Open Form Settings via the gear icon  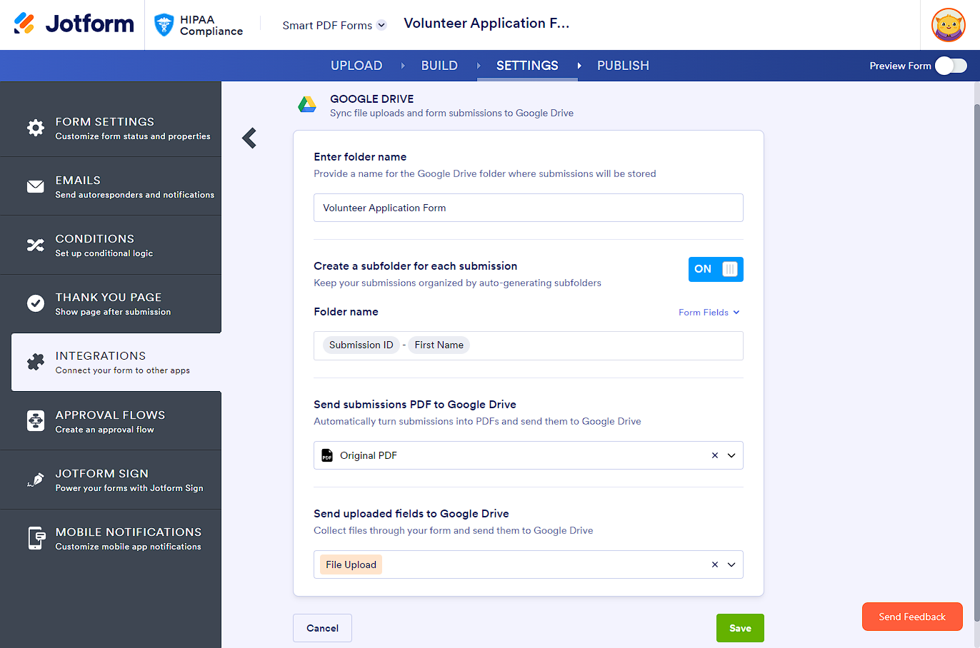[x=35, y=128]
